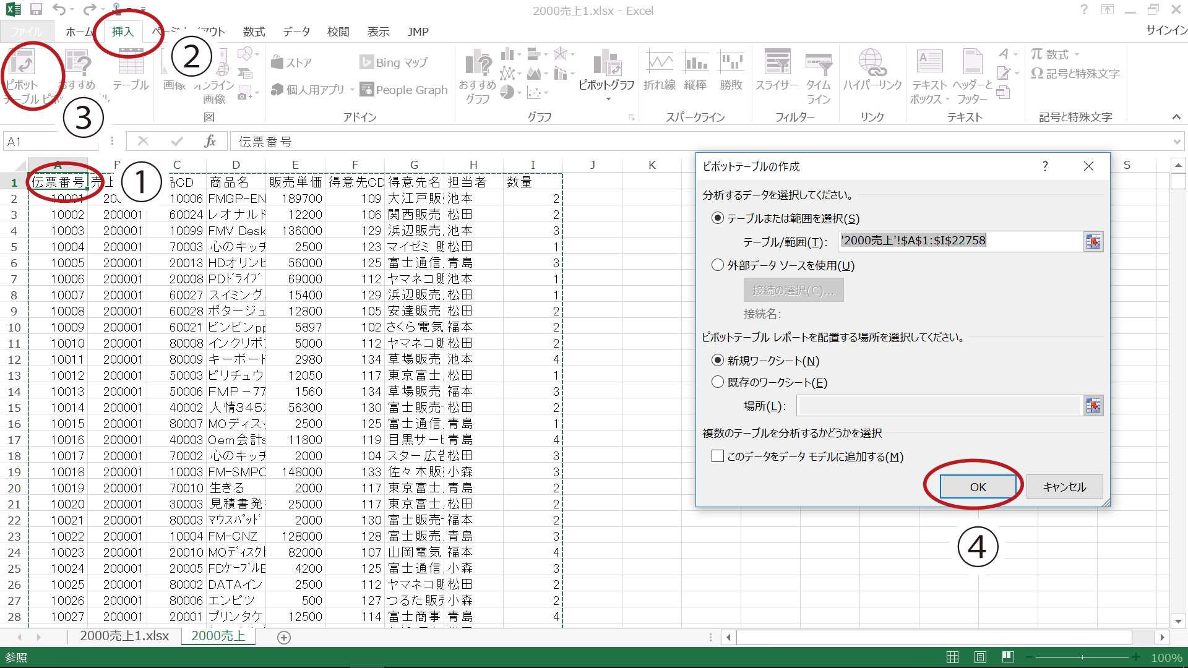The width and height of the screenshot is (1188, 668).
Task: Open the File tab
Action: click(x=27, y=32)
